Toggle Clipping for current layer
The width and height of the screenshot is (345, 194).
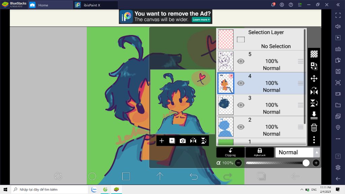coord(230,152)
